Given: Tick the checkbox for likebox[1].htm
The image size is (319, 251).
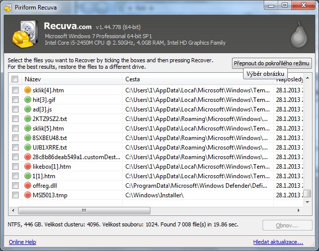Looking at the screenshot, I should pyautogui.click(x=15, y=166).
